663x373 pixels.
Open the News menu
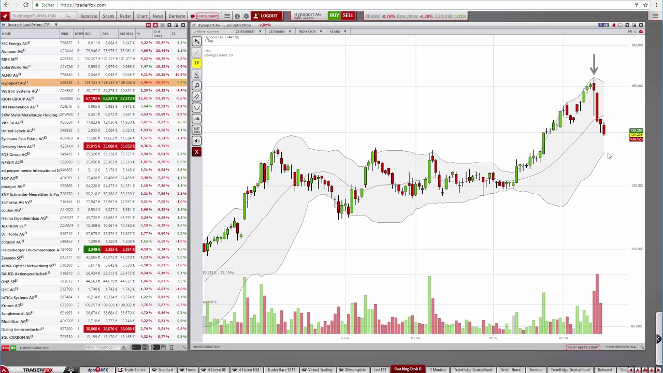coord(158,16)
